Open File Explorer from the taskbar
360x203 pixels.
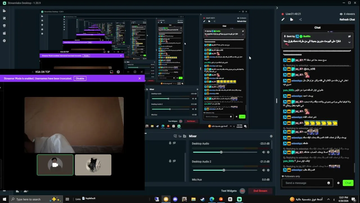pyautogui.click(x=193, y=199)
